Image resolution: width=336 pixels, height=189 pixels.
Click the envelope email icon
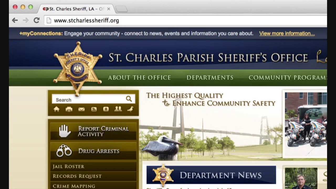[81, 109]
